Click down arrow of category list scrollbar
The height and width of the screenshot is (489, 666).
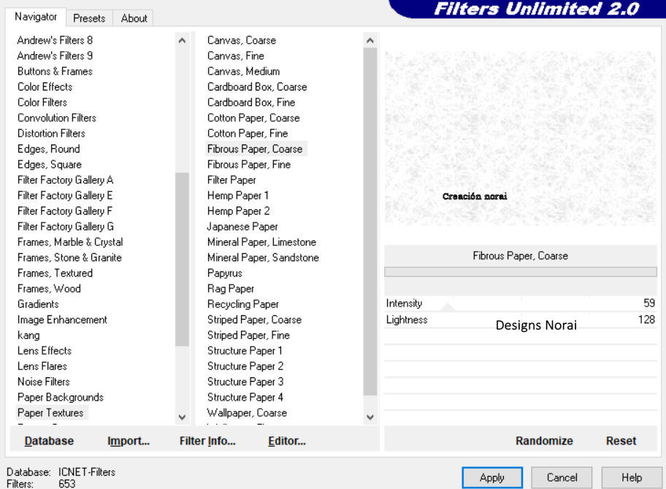coord(183,417)
